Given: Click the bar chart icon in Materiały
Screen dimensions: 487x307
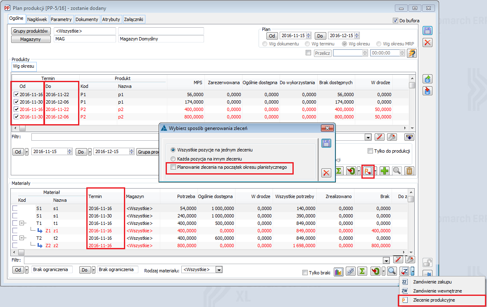Looking at the screenshot, I should 339,272.
